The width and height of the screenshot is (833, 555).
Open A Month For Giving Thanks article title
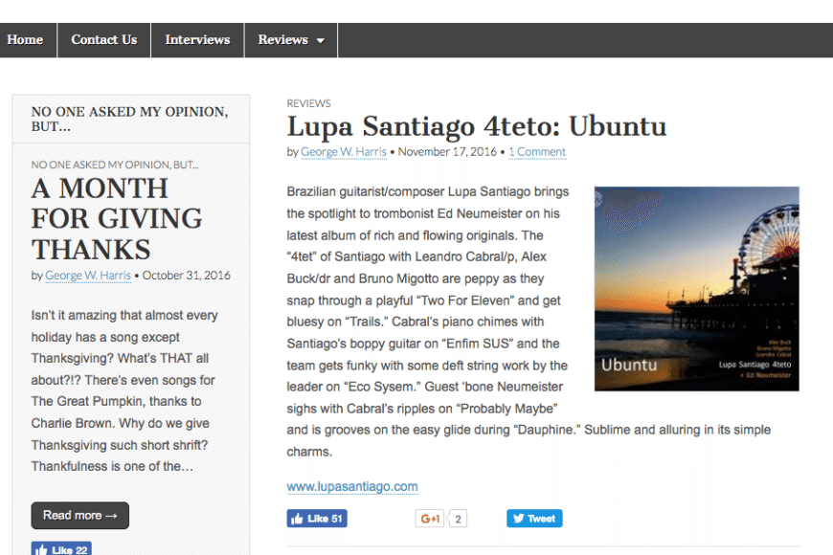tap(117, 219)
